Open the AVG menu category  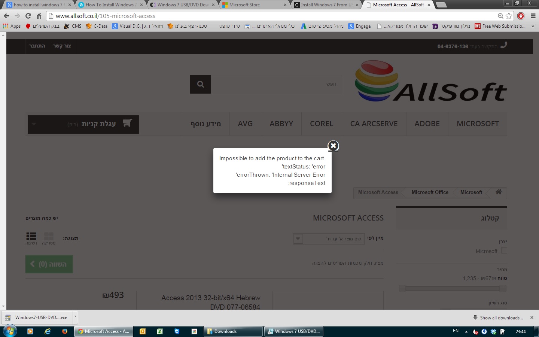(245, 124)
